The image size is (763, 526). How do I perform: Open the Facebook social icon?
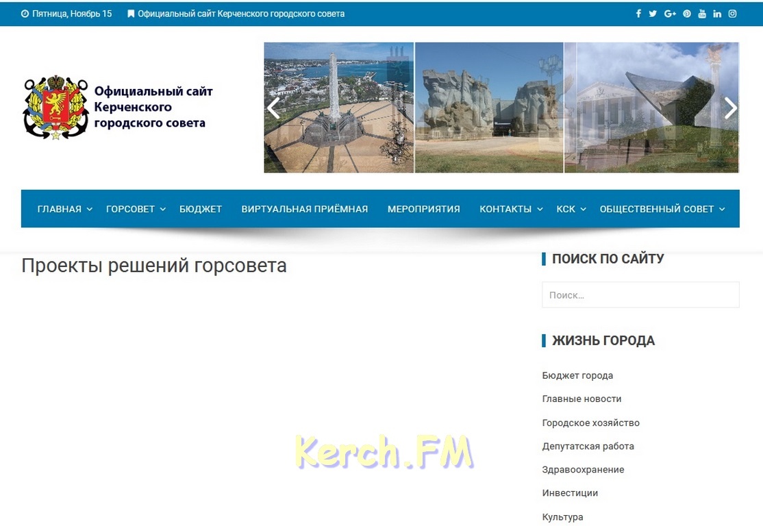click(638, 14)
